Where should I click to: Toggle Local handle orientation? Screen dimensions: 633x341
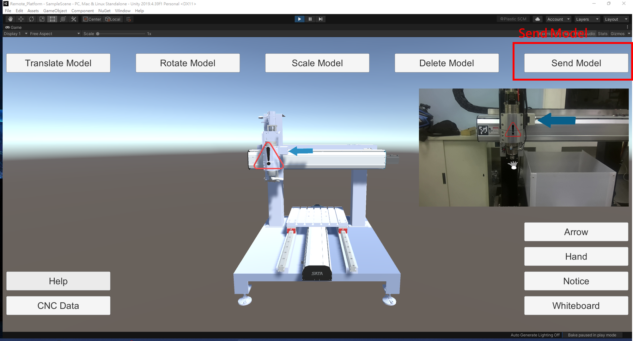click(113, 19)
